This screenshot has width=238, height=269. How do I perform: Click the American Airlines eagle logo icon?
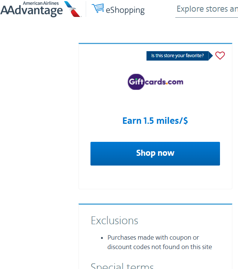[72, 9]
